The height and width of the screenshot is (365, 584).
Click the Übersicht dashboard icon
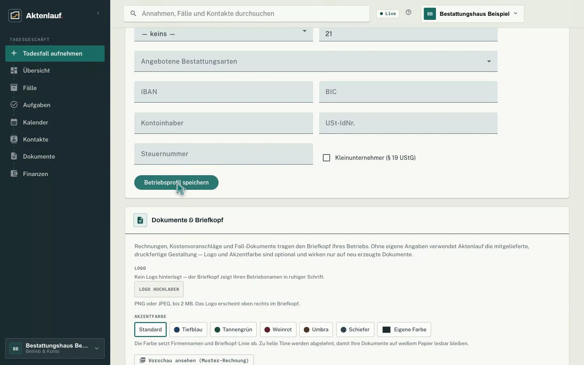point(14,71)
